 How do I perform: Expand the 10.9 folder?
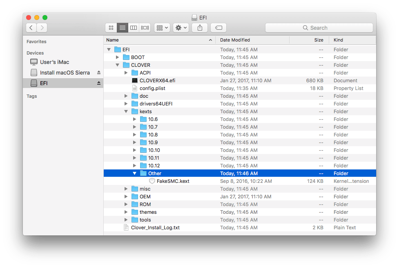[x=135, y=143]
